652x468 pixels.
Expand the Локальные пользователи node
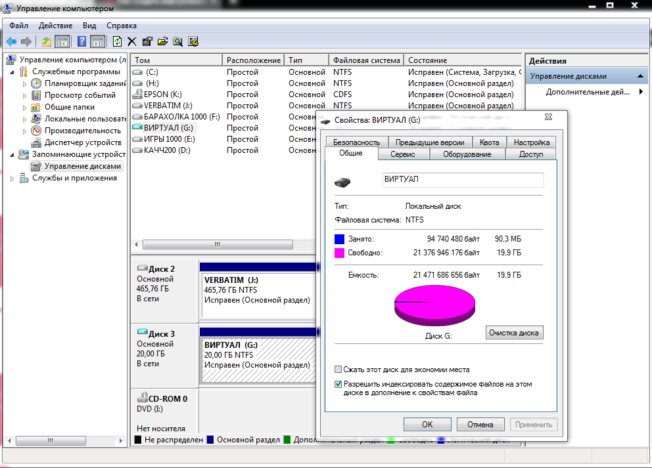click(x=24, y=119)
